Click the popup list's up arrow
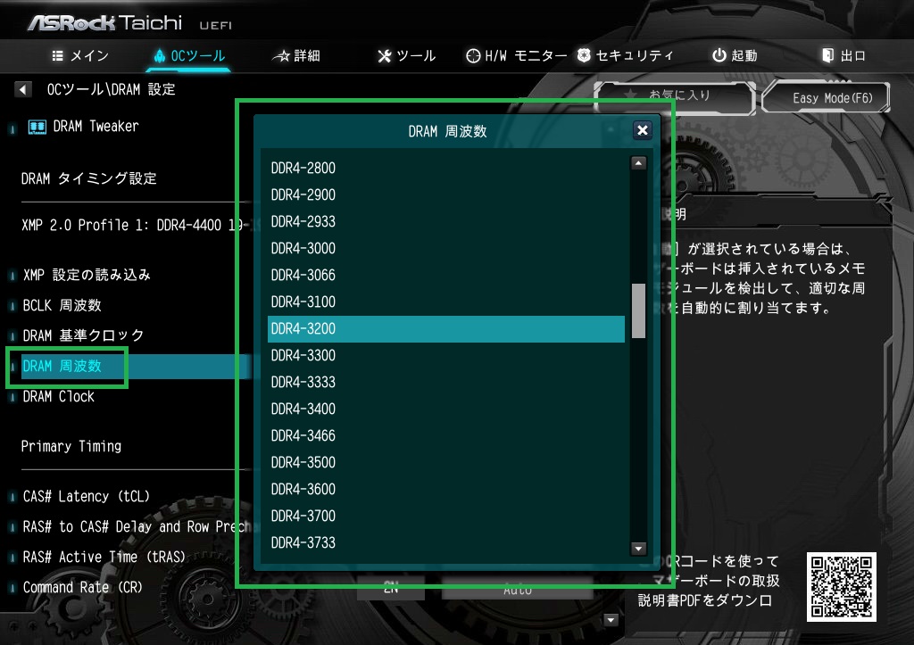This screenshot has height=645, width=914. (x=638, y=163)
